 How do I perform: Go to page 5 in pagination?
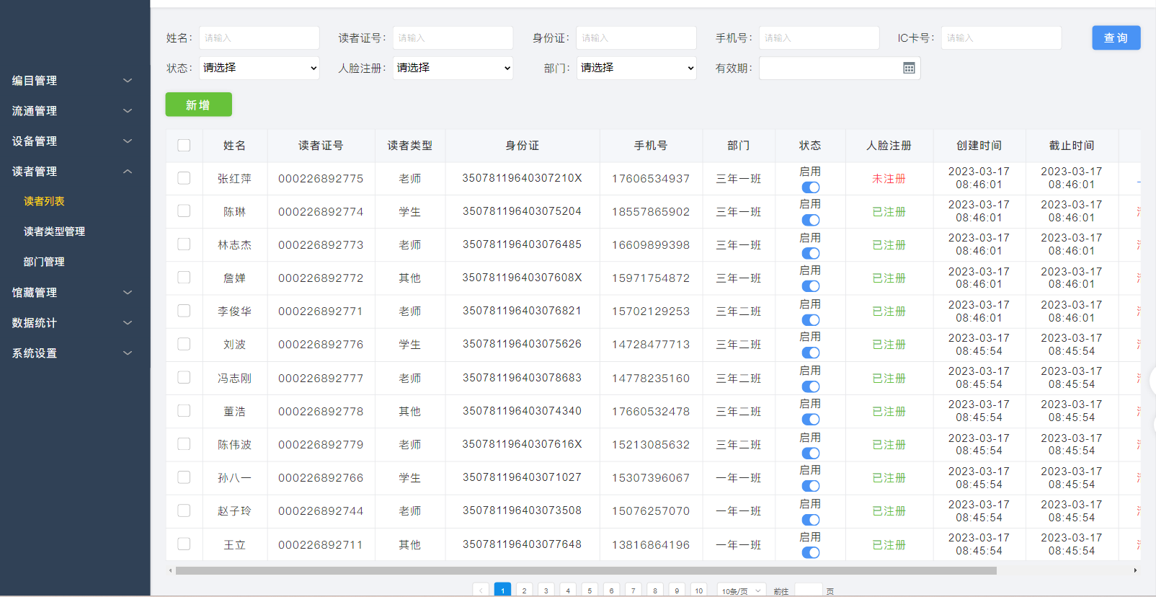[590, 591]
